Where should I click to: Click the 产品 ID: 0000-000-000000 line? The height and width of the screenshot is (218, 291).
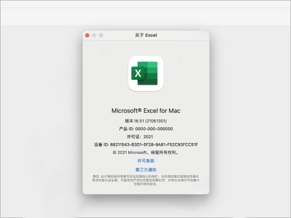click(146, 129)
